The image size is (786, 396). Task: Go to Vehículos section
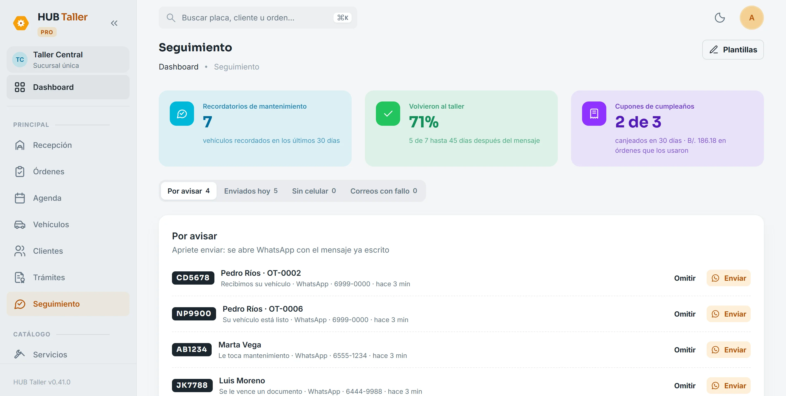click(x=68, y=224)
